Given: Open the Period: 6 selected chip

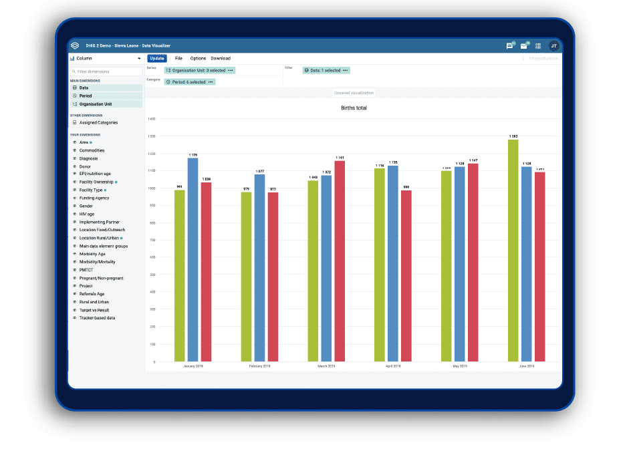Looking at the screenshot, I should (x=190, y=82).
